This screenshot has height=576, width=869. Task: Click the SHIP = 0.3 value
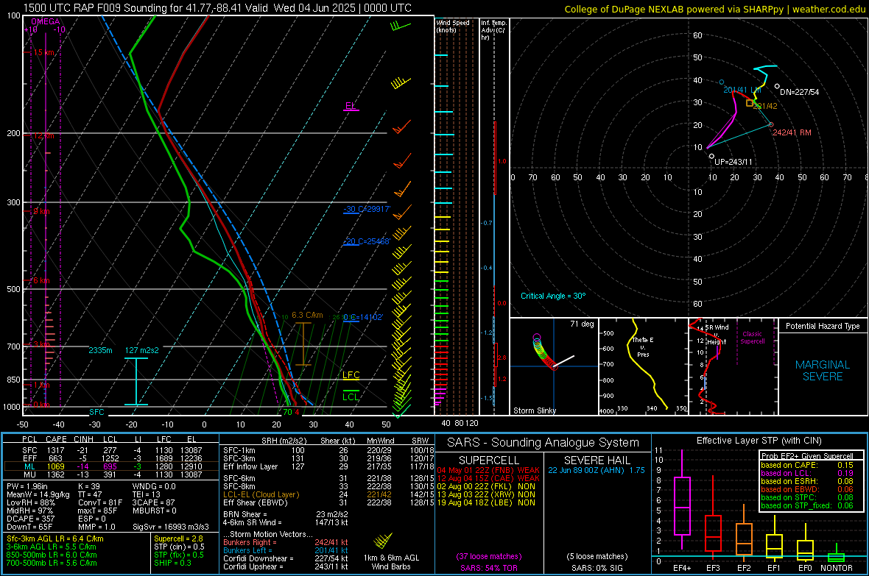pos(172,563)
